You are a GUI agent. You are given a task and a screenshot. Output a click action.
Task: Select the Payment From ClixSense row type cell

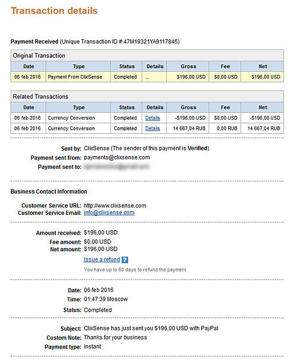[78, 77]
